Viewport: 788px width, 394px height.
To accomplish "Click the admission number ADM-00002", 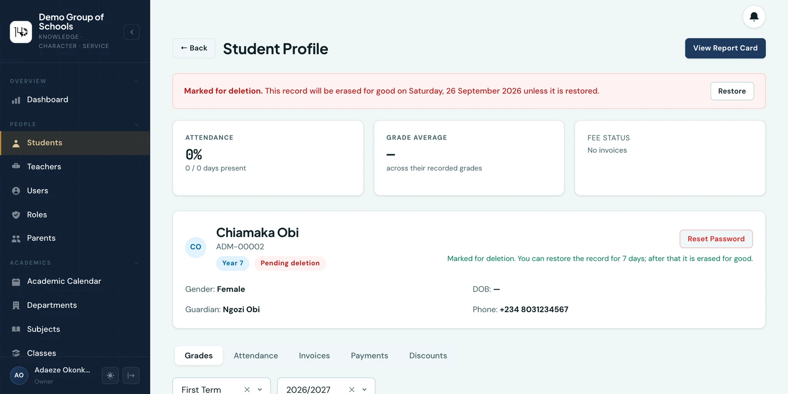I will pos(240,247).
